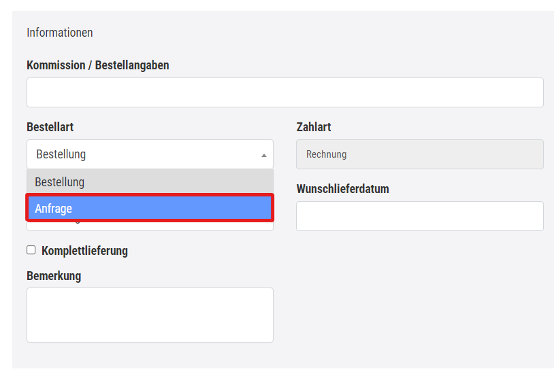Click the Informationen section heading
The image size is (554, 382).
(x=60, y=33)
